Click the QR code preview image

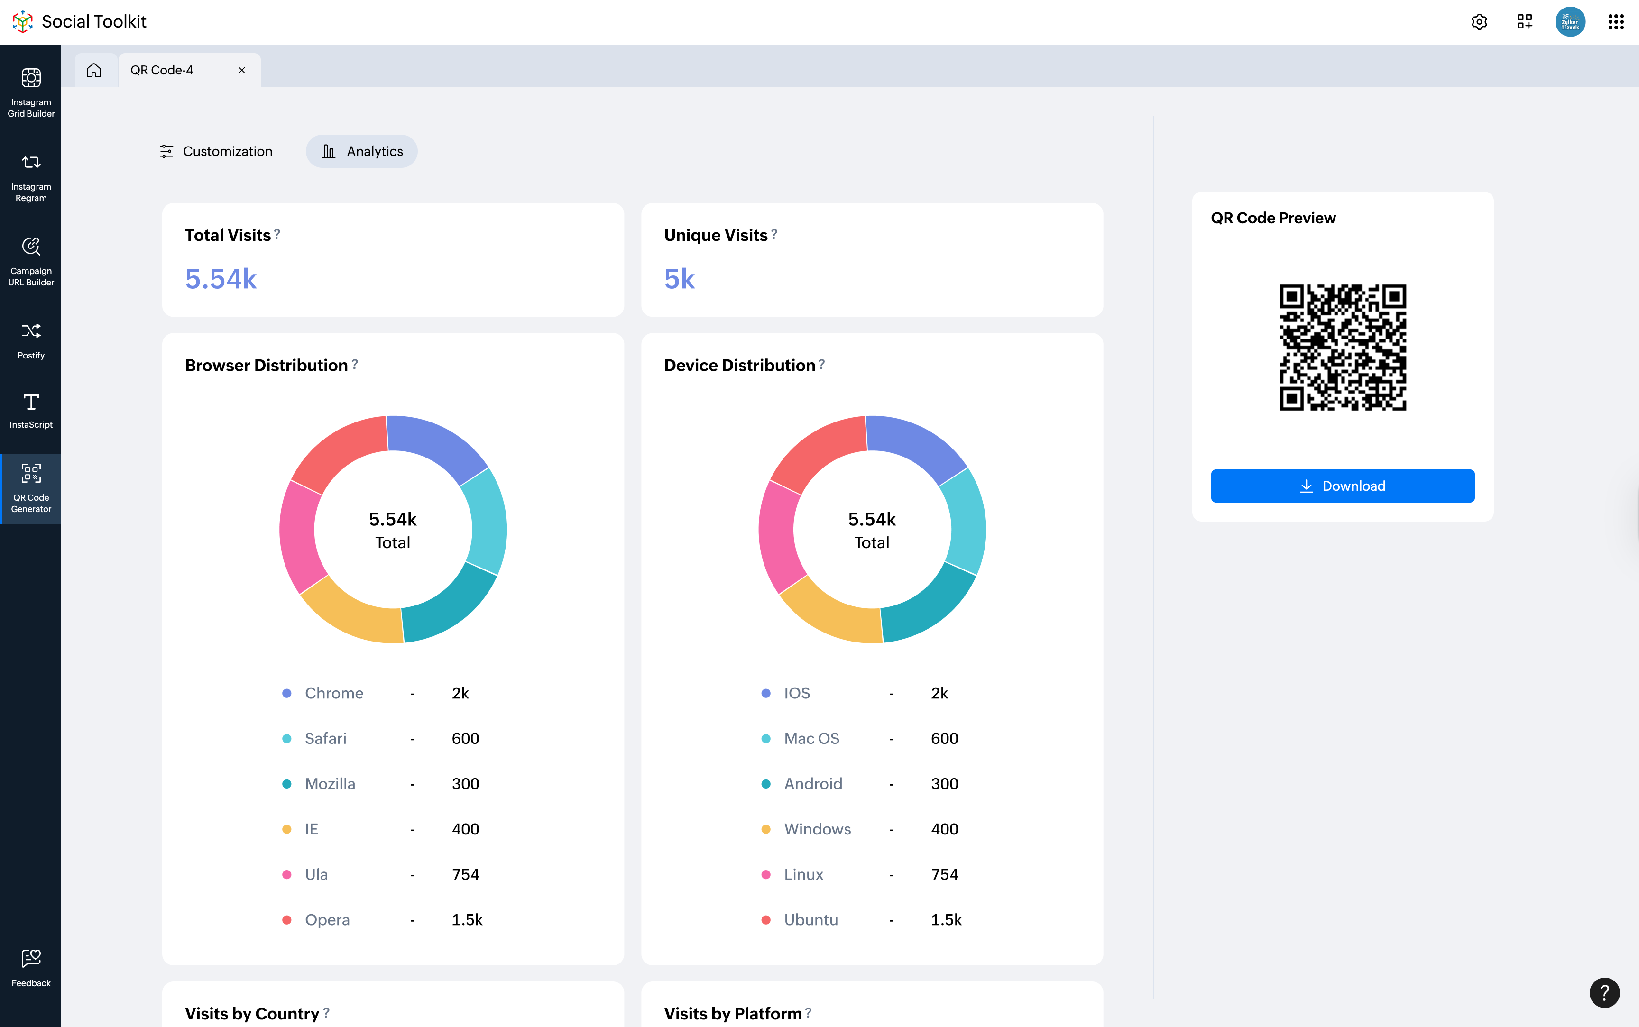coord(1342,347)
